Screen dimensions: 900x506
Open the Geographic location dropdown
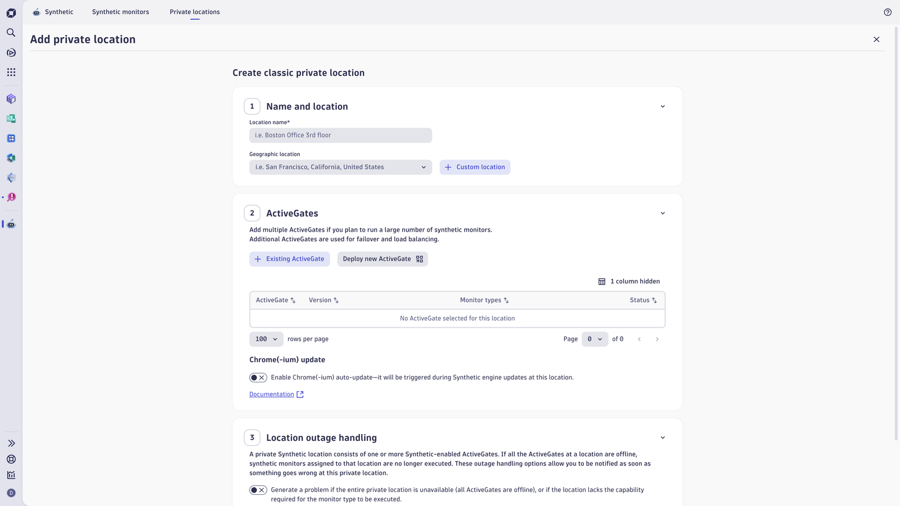coord(340,167)
